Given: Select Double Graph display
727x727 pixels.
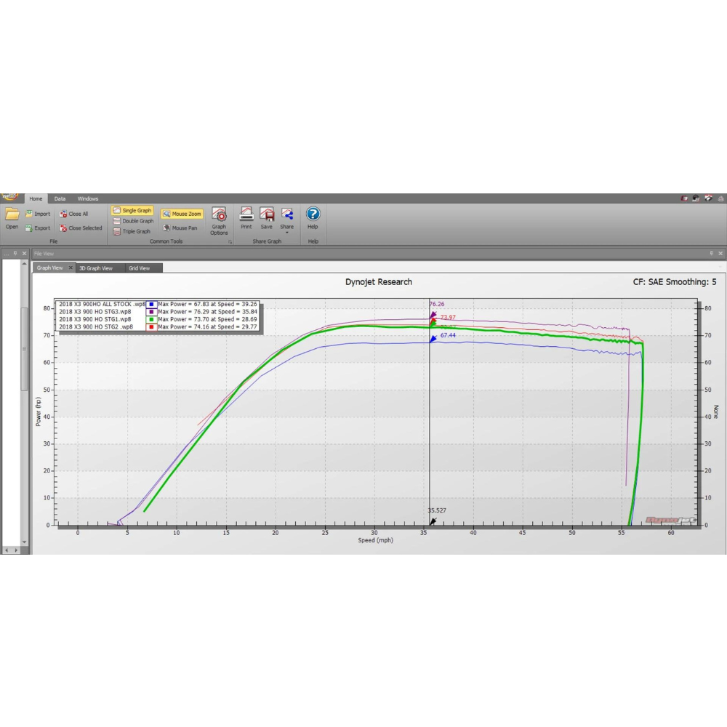Looking at the screenshot, I should pos(132,220).
